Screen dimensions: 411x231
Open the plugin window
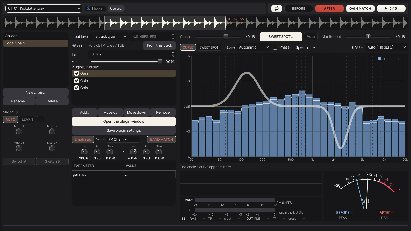(x=124, y=121)
